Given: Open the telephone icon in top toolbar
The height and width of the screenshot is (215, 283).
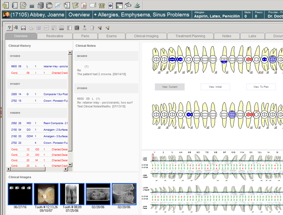Looking at the screenshot, I should (101, 5).
